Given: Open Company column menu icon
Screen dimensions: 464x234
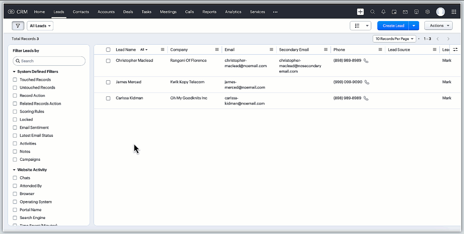Looking at the screenshot, I should point(217,50).
